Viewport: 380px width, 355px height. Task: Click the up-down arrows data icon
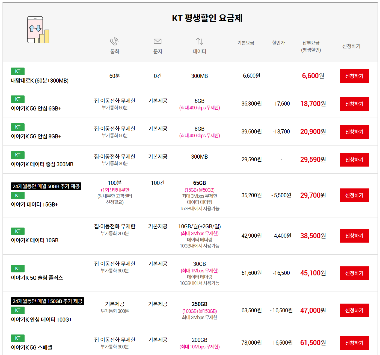point(200,41)
